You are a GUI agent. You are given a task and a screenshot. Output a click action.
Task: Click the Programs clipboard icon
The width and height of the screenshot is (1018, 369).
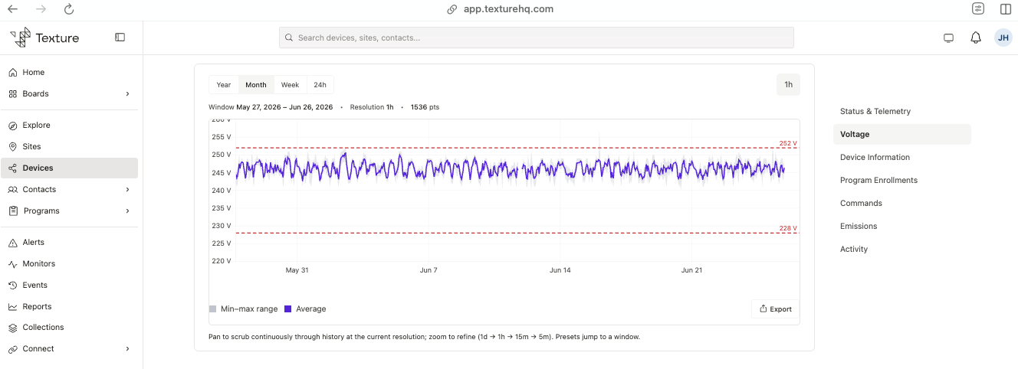[x=13, y=211]
